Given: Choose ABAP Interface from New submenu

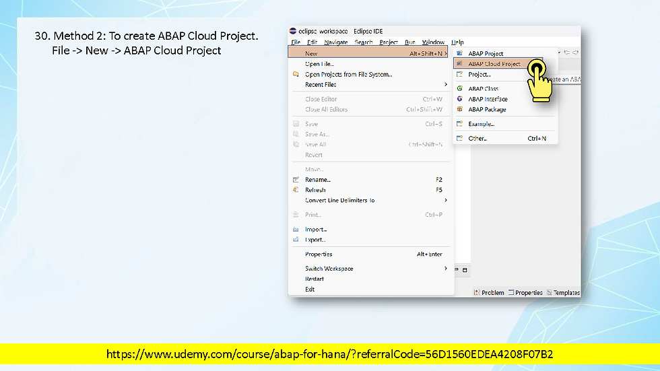Looking at the screenshot, I should [488, 99].
